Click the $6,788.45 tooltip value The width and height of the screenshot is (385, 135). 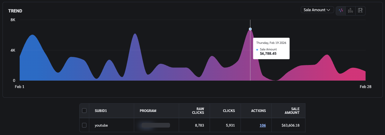coord(268,54)
